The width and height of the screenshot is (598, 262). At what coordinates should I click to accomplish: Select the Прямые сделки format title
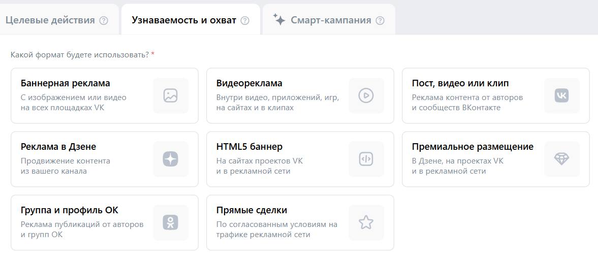251,210
